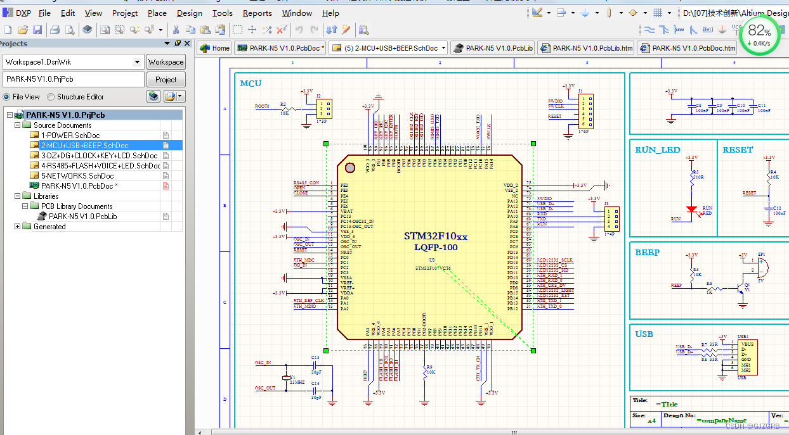Select 3-DZ+DG+CLOCK+KEY+LCD.SchDoc document
The width and height of the screenshot is (789, 435).
tap(99, 156)
